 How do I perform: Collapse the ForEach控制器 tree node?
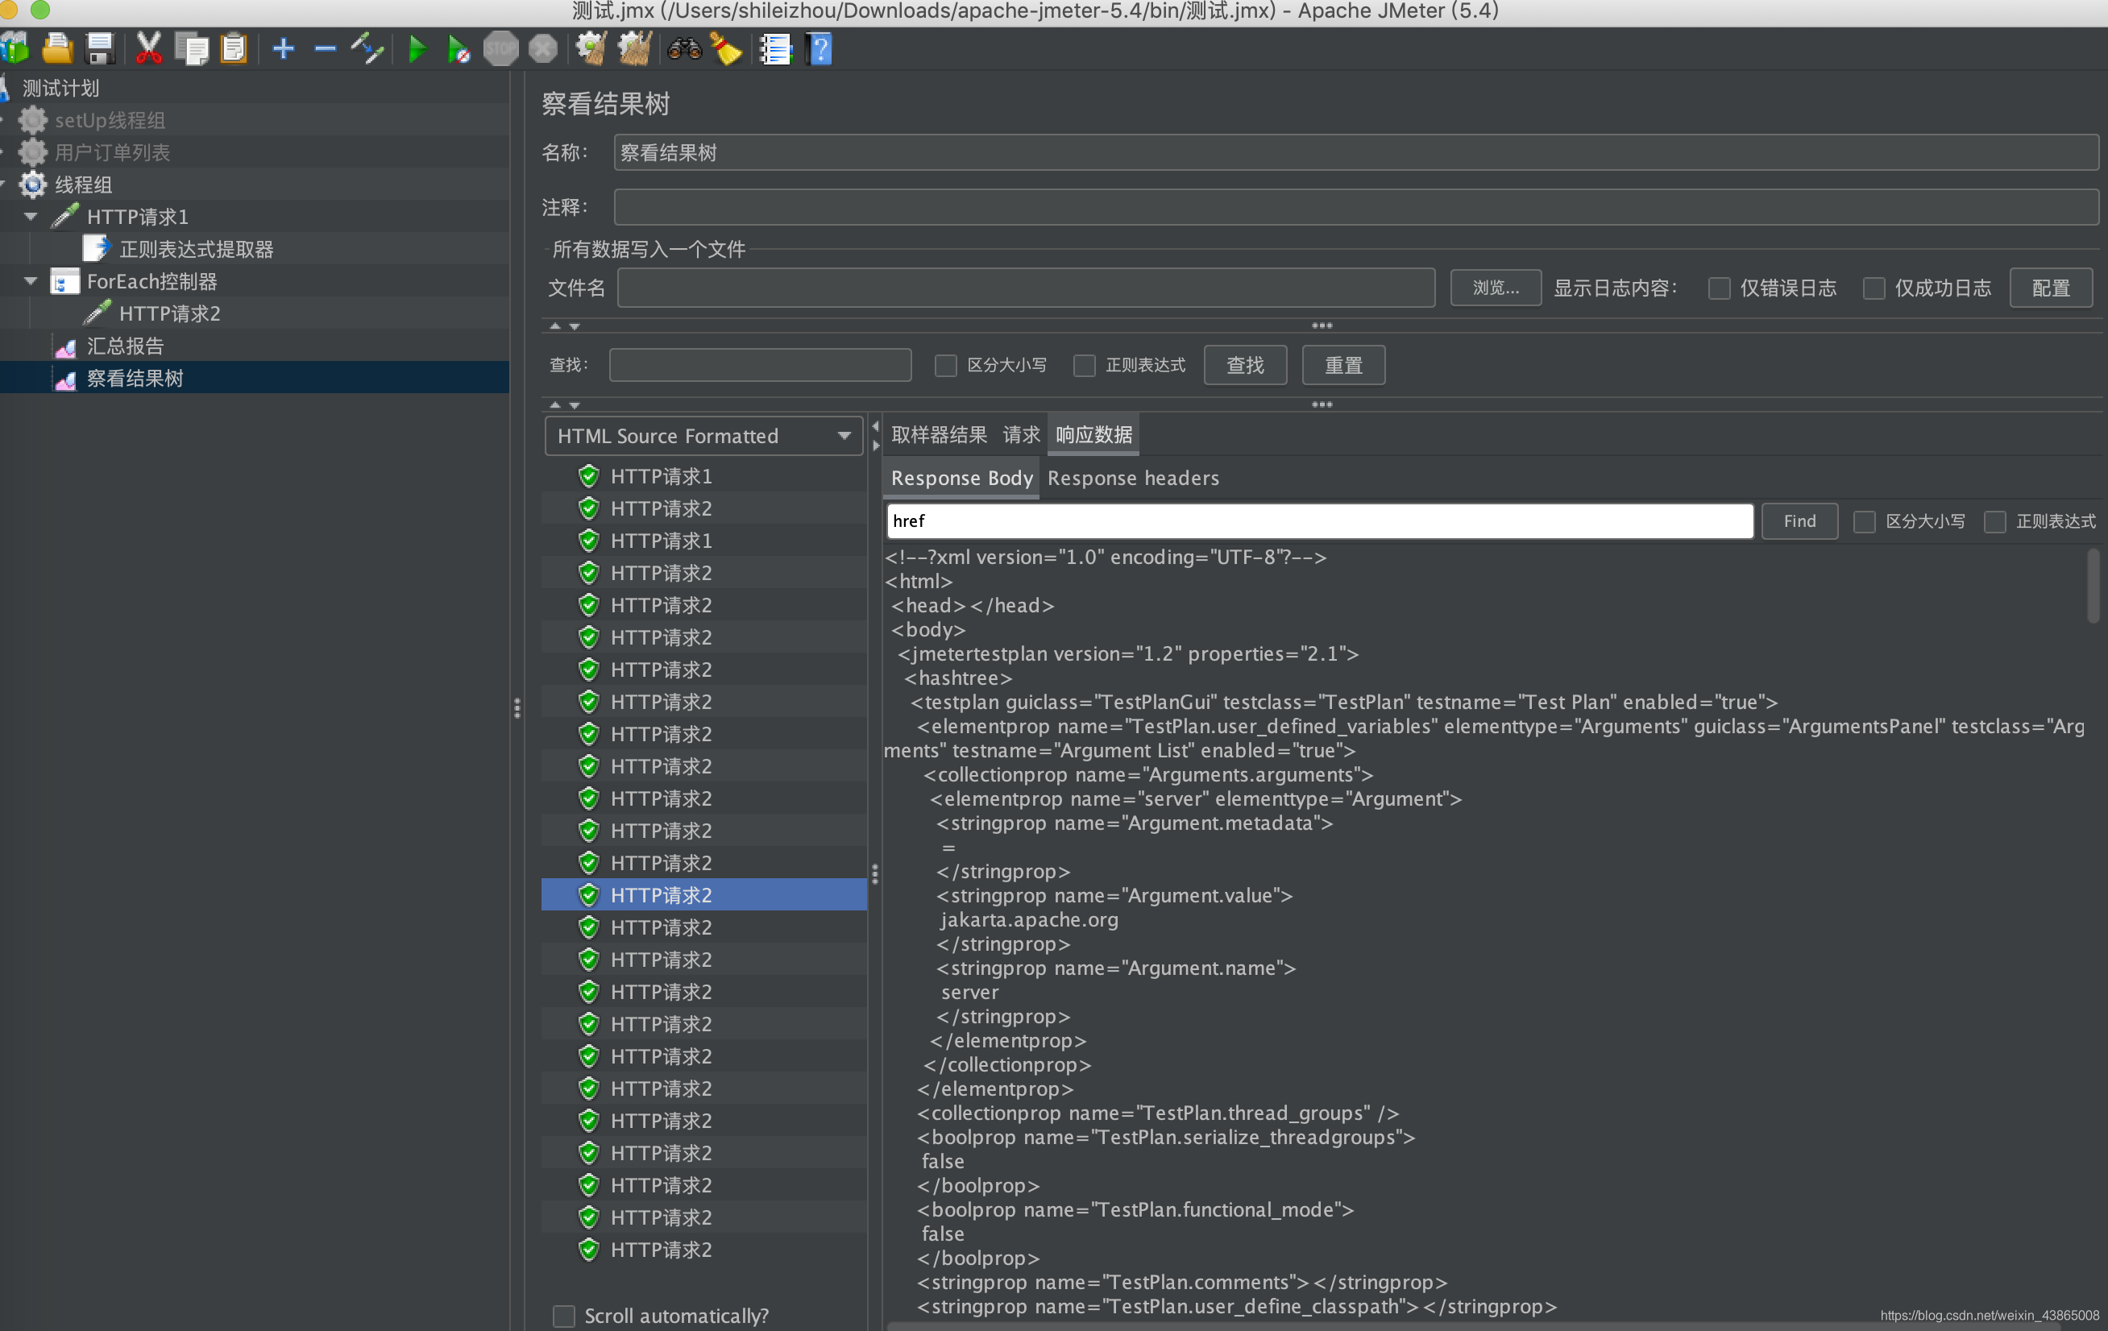coord(31,281)
